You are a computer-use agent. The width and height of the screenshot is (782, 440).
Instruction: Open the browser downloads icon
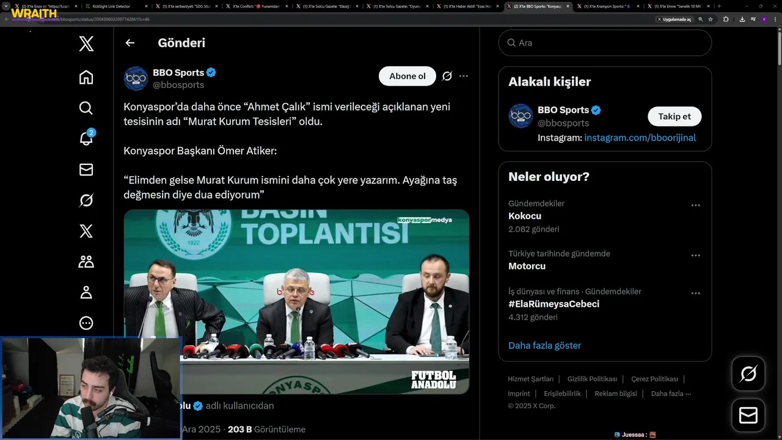click(742, 19)
